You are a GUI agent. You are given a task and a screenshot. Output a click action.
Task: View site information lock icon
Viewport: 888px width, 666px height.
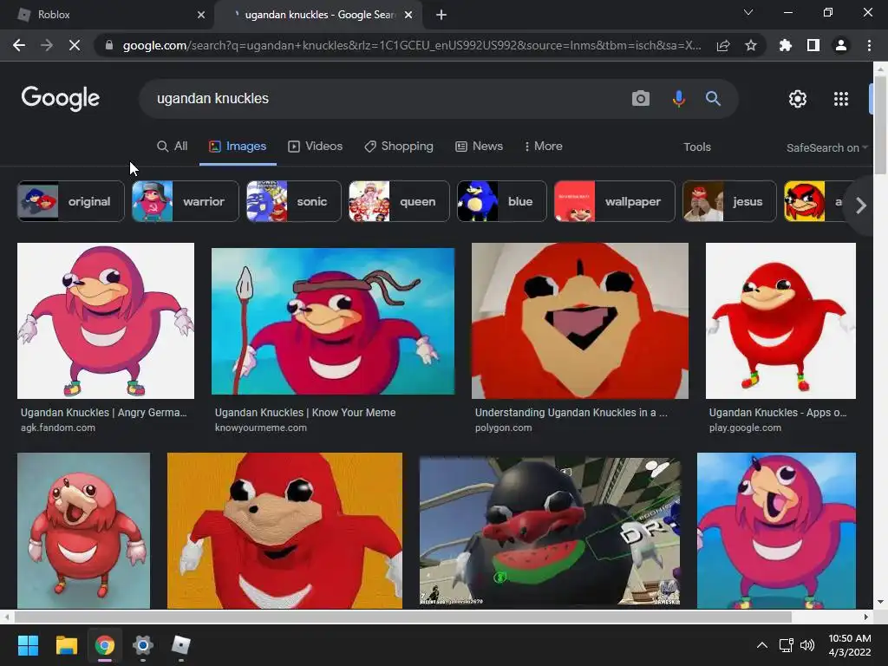pos(108,45)
